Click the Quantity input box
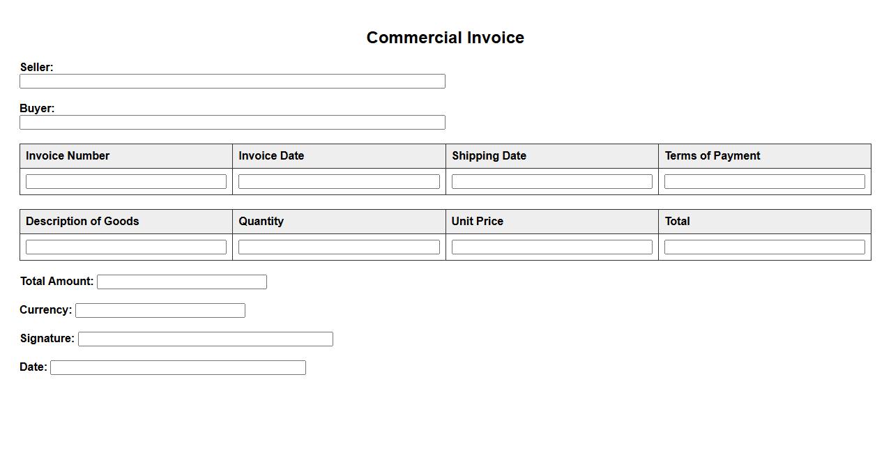 339,247
